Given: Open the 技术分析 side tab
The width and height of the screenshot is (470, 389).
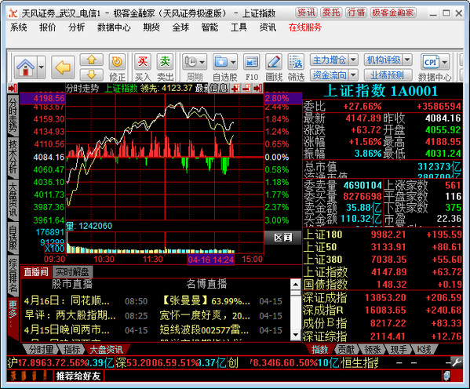Looking at the screenshot, I should (x=13, y=157).
